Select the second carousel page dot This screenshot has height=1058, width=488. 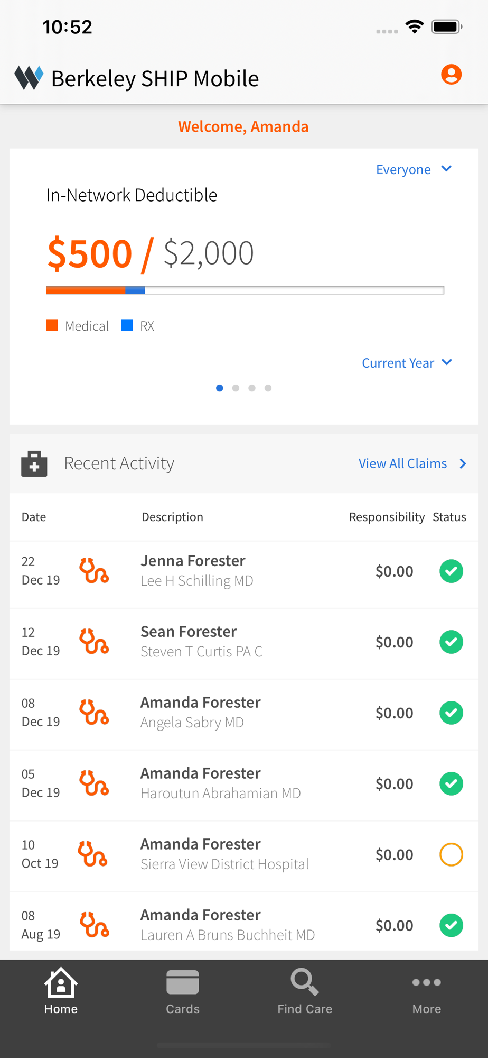pos(236,388)
